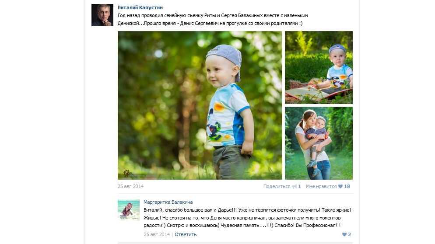Viewport: 435px width, 244px height.
Task: Open the author name Виталий Капустин
Action: (140, 7)
